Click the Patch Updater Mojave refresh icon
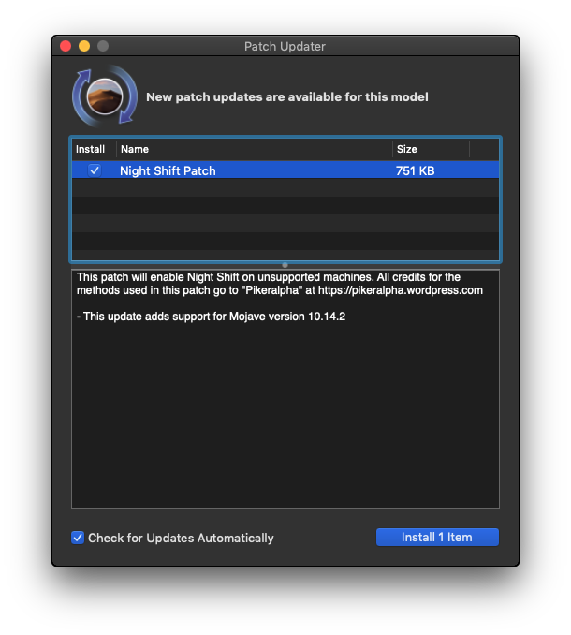The height and width of the screenshot is (635, 571). pos(105,96)
